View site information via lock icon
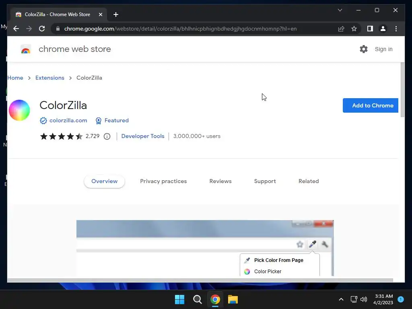Image resolution: width=412 pixels, height=309 pixels. (x=58, y=29)
